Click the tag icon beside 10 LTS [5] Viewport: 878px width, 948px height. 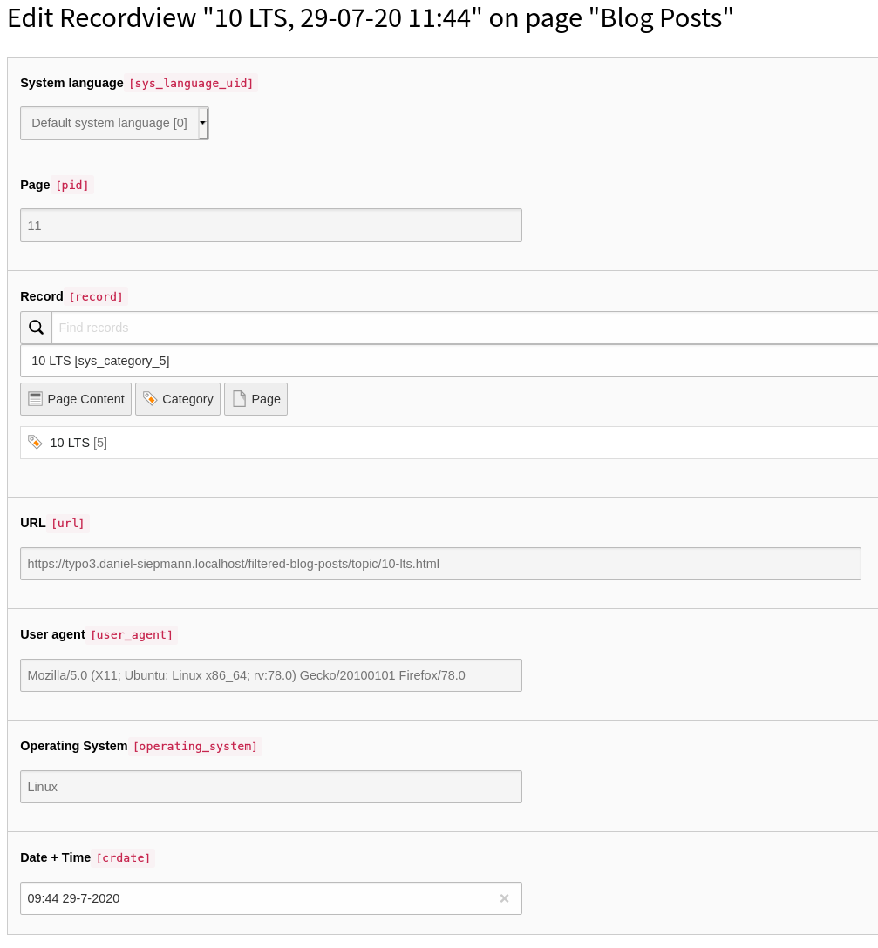tap(35, 443)
